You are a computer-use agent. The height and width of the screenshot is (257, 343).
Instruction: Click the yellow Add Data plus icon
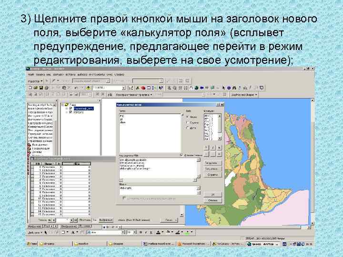[88, 88]
